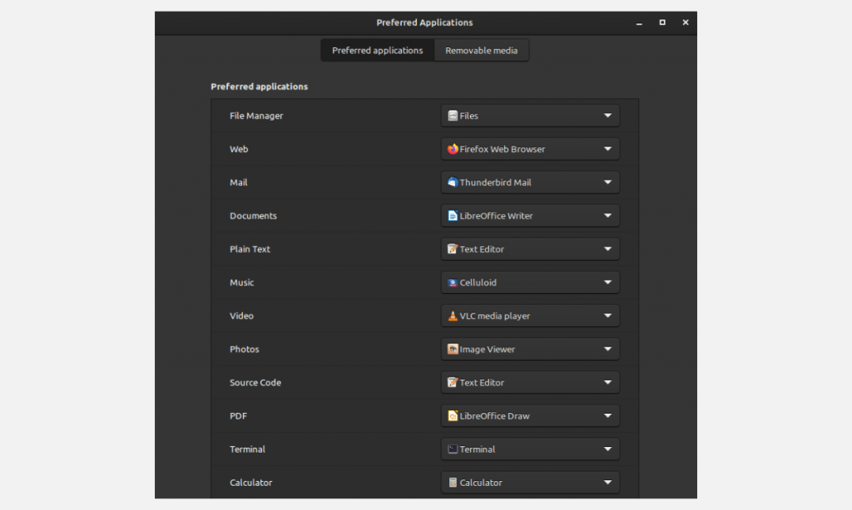Click the LibreOffice Writer icon in the Documents row
This screenshot has width=852, height=510.
[453, 215]
